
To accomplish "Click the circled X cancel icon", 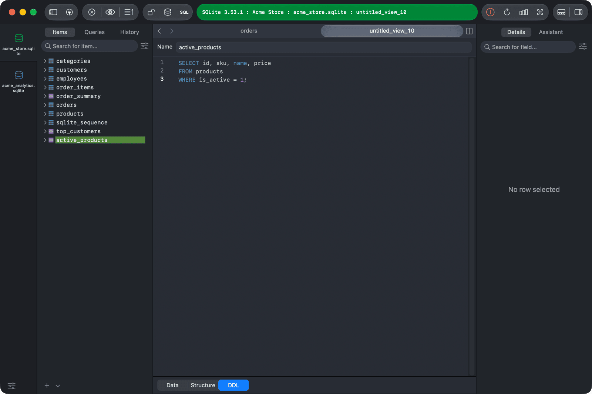I will (x=92, y=12).
